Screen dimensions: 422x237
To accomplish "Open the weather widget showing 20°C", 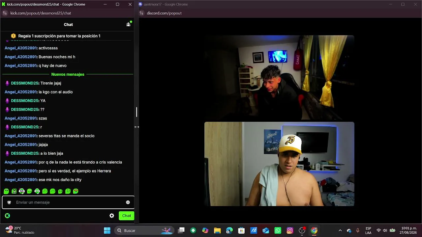I will [x=20, y=230].
